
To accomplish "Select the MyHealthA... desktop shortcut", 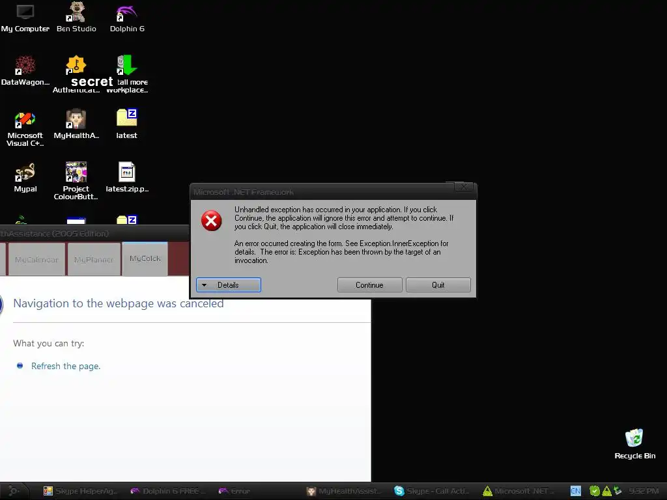I will [x=76, y=124].
